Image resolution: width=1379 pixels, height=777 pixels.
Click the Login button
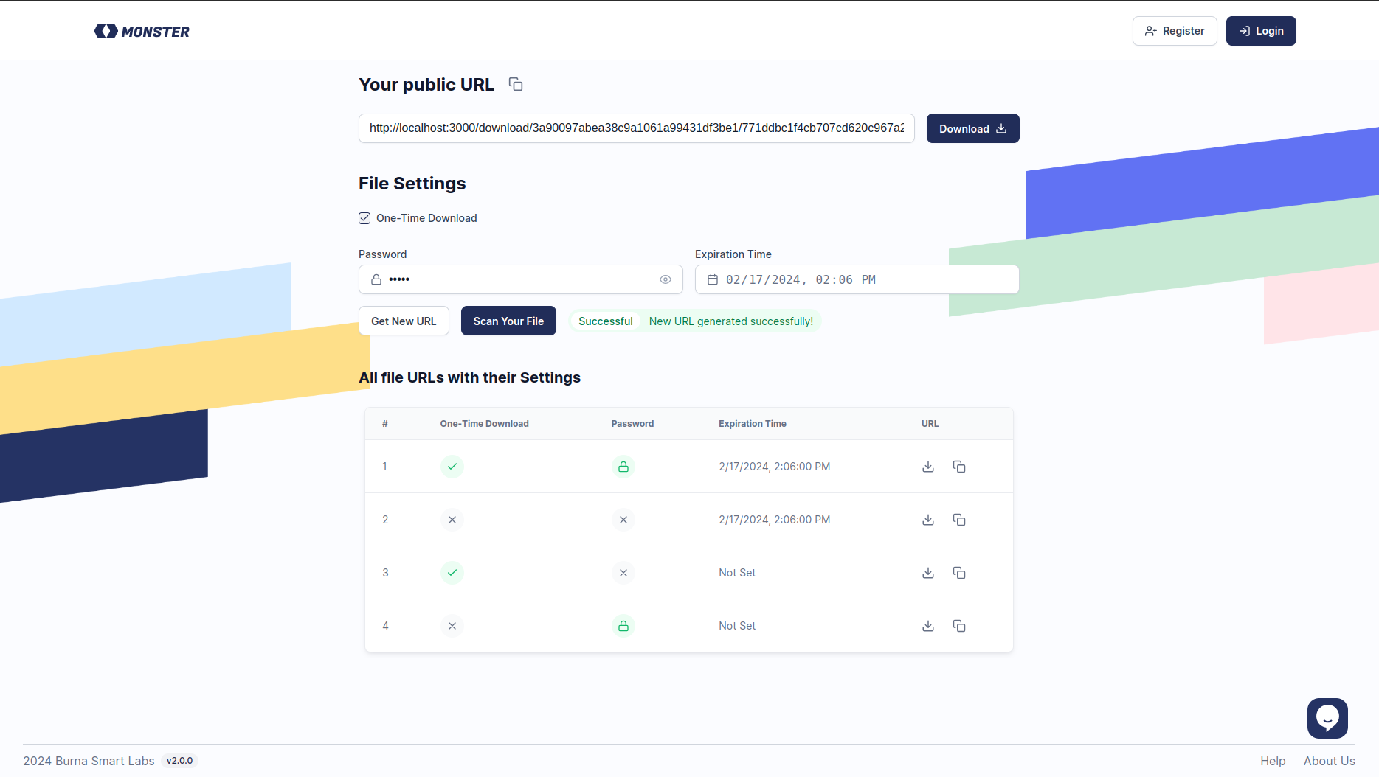1261,31
